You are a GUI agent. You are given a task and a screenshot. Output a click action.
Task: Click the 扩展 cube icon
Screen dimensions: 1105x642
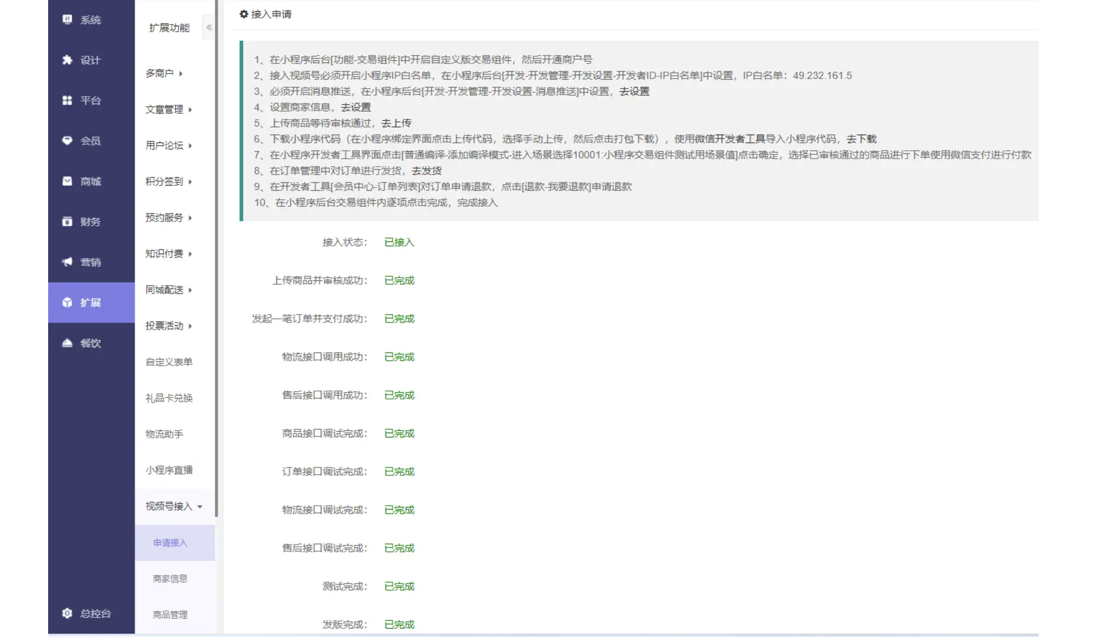pyautogui.click(x=67, y=302)
